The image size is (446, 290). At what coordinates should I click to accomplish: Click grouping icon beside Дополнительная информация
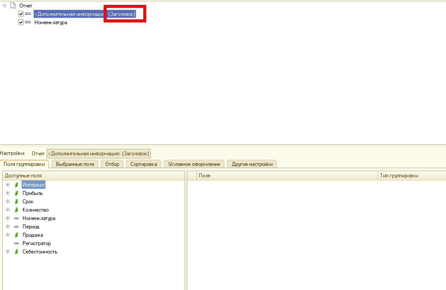(28, 14)
